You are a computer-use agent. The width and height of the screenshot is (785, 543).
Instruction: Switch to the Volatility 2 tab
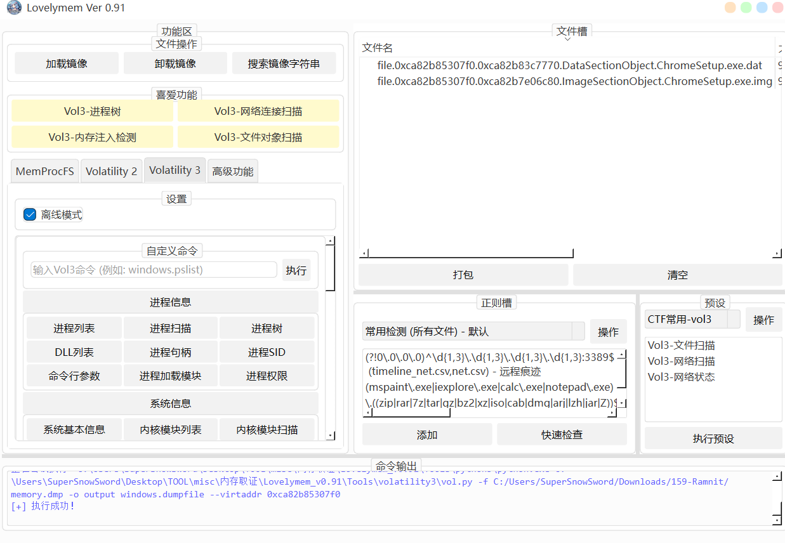pyautogui.click(x=112, y=171)
